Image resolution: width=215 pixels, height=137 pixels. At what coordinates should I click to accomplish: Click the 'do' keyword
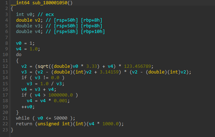(x=19, y=55)
